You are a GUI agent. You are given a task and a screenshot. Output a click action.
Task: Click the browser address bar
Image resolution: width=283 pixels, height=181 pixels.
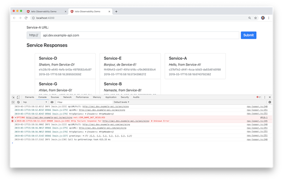tap(139, 18)
